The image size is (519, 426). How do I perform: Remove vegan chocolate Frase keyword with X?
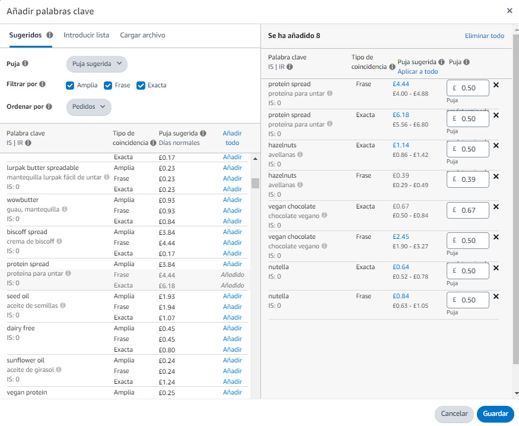pos(496,237)
